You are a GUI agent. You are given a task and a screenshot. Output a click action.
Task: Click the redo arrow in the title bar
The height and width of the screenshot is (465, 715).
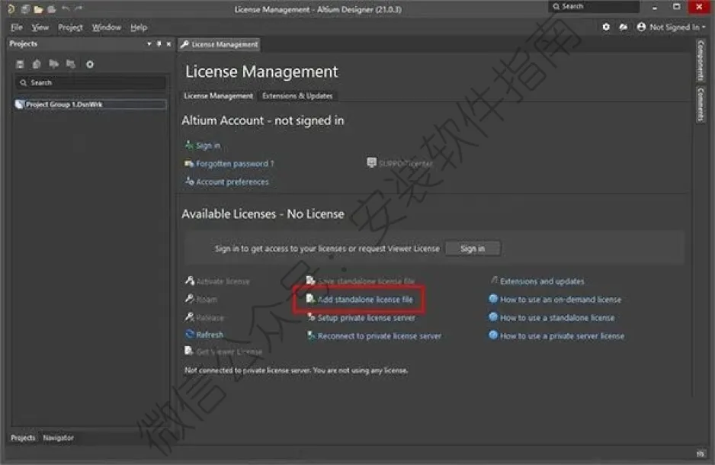coord(79,8)
